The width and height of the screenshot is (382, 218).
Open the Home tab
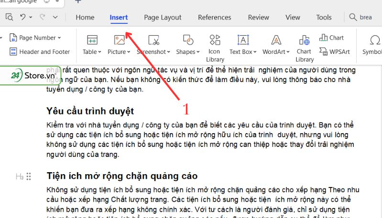point(85,17)
